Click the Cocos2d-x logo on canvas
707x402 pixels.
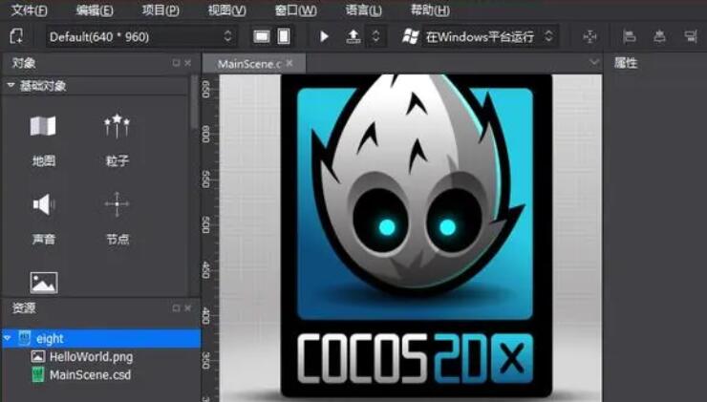417,236
